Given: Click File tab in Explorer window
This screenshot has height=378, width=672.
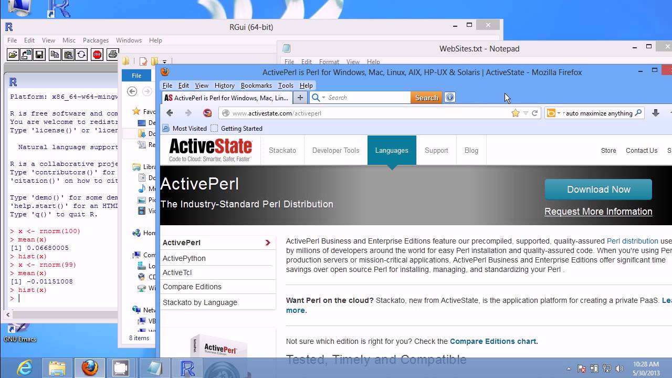Looking at the screenshot, I should coord(136,76).
